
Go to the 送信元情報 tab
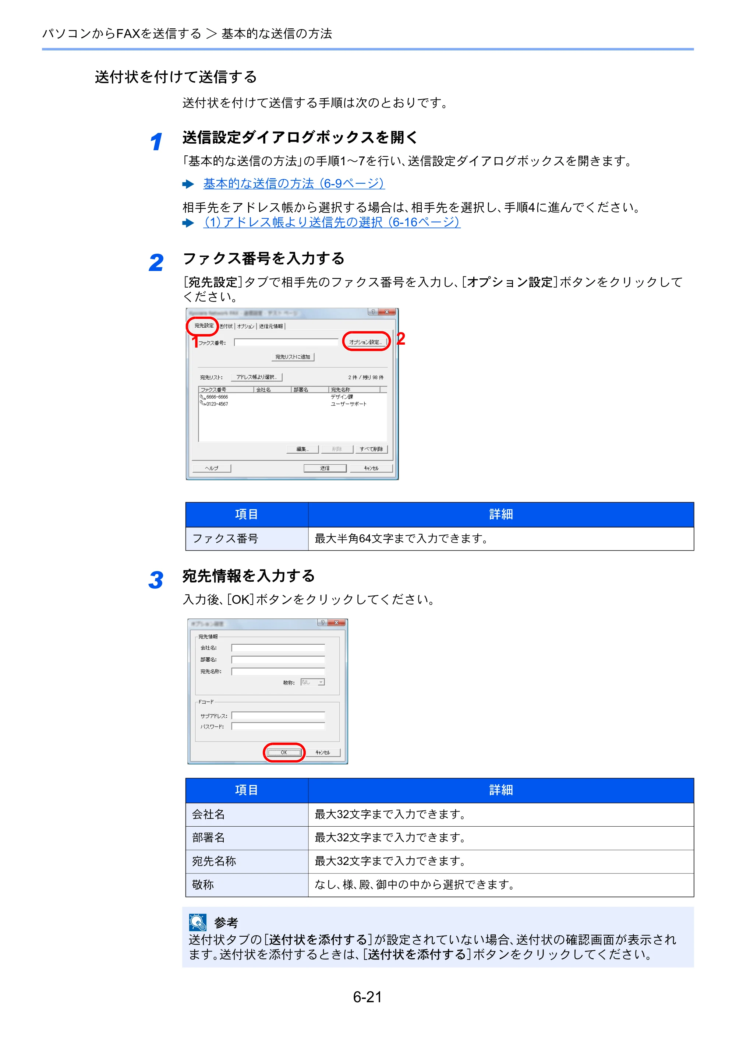point(271,326)
